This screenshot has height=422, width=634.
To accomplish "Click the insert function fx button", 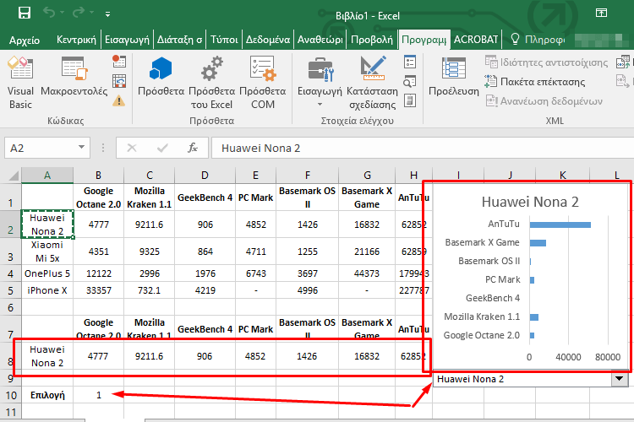I will pyautogui.click(x=193, y=148).
